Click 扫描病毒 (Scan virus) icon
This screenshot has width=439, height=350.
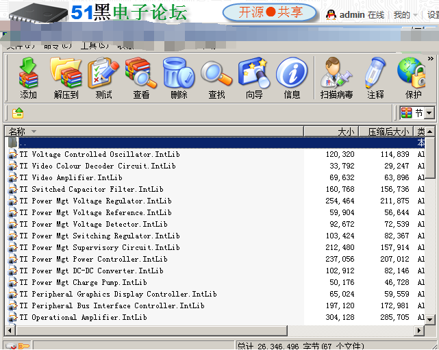336,77
